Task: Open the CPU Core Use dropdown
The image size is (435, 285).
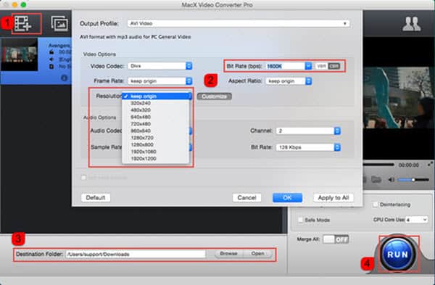Action: coord(416,220)
